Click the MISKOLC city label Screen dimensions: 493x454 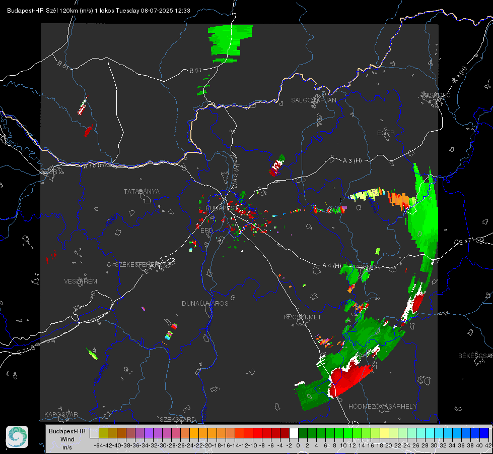tap(437, 95)
